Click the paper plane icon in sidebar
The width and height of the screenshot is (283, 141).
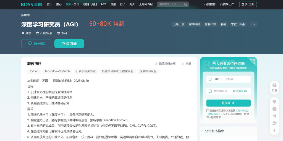(x=274, y=116)
